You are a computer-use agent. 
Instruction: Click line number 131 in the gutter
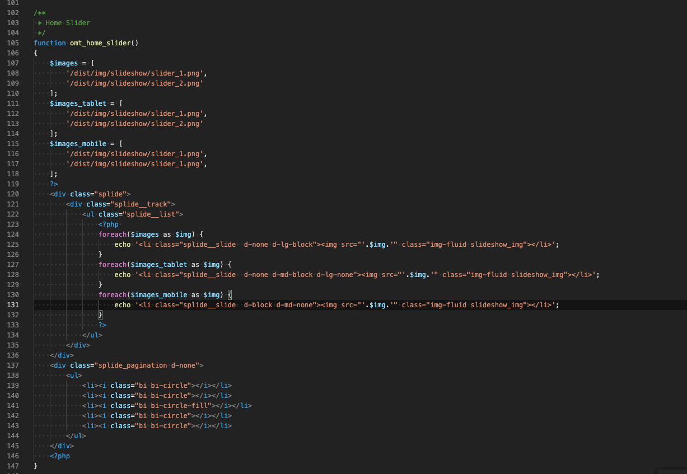(12, 305)
